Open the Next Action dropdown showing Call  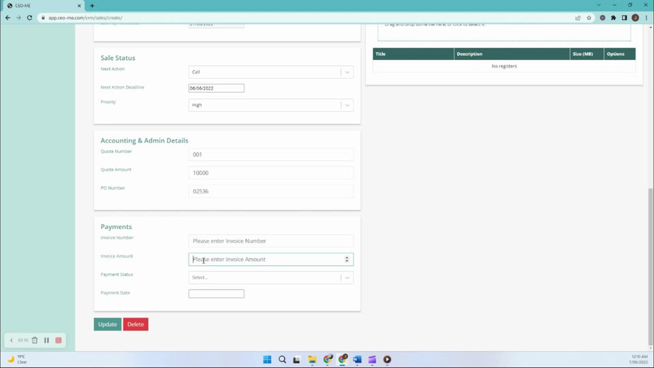(270, 72)
